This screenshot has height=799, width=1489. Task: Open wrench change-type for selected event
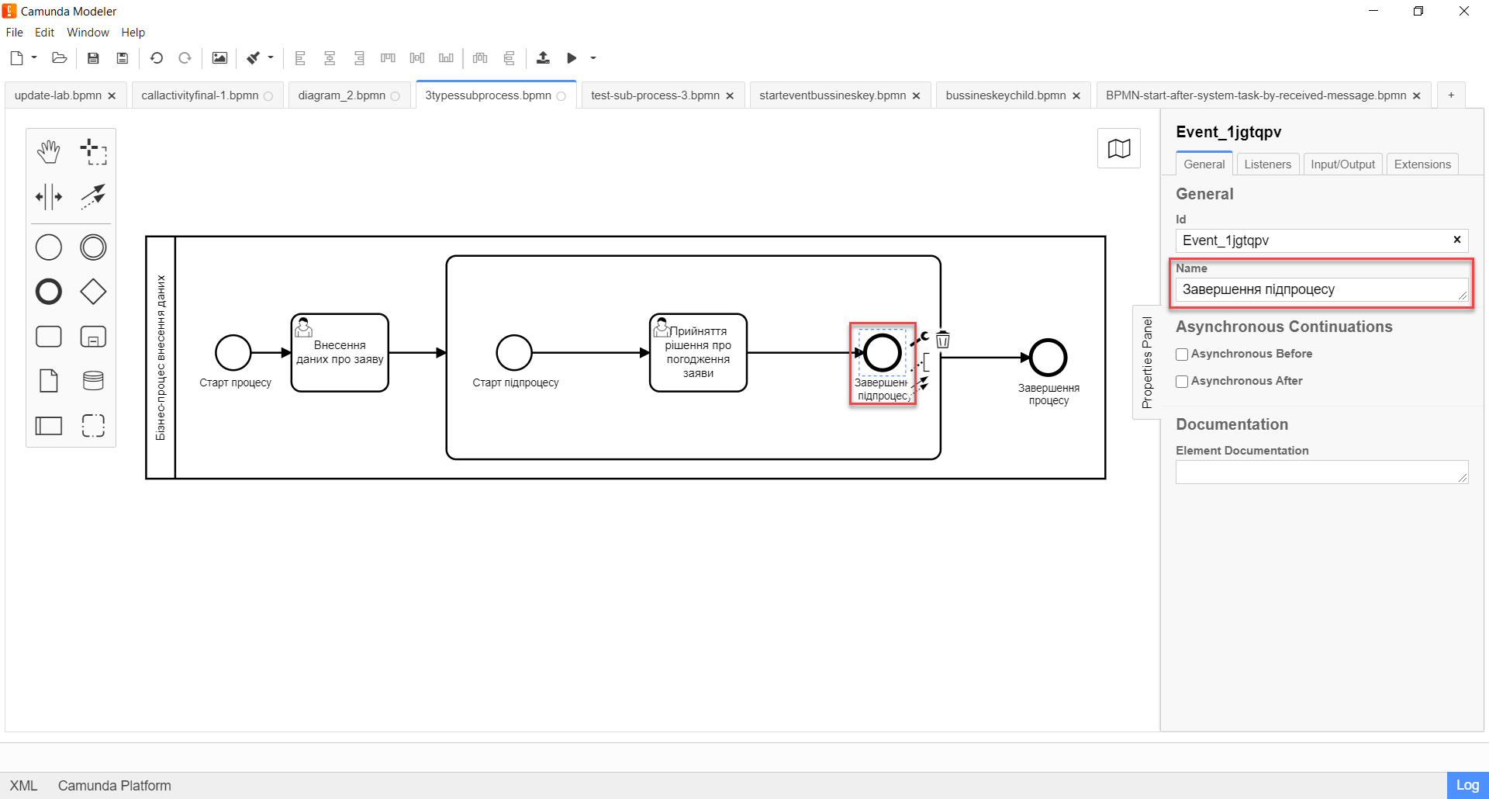(921, 338)
